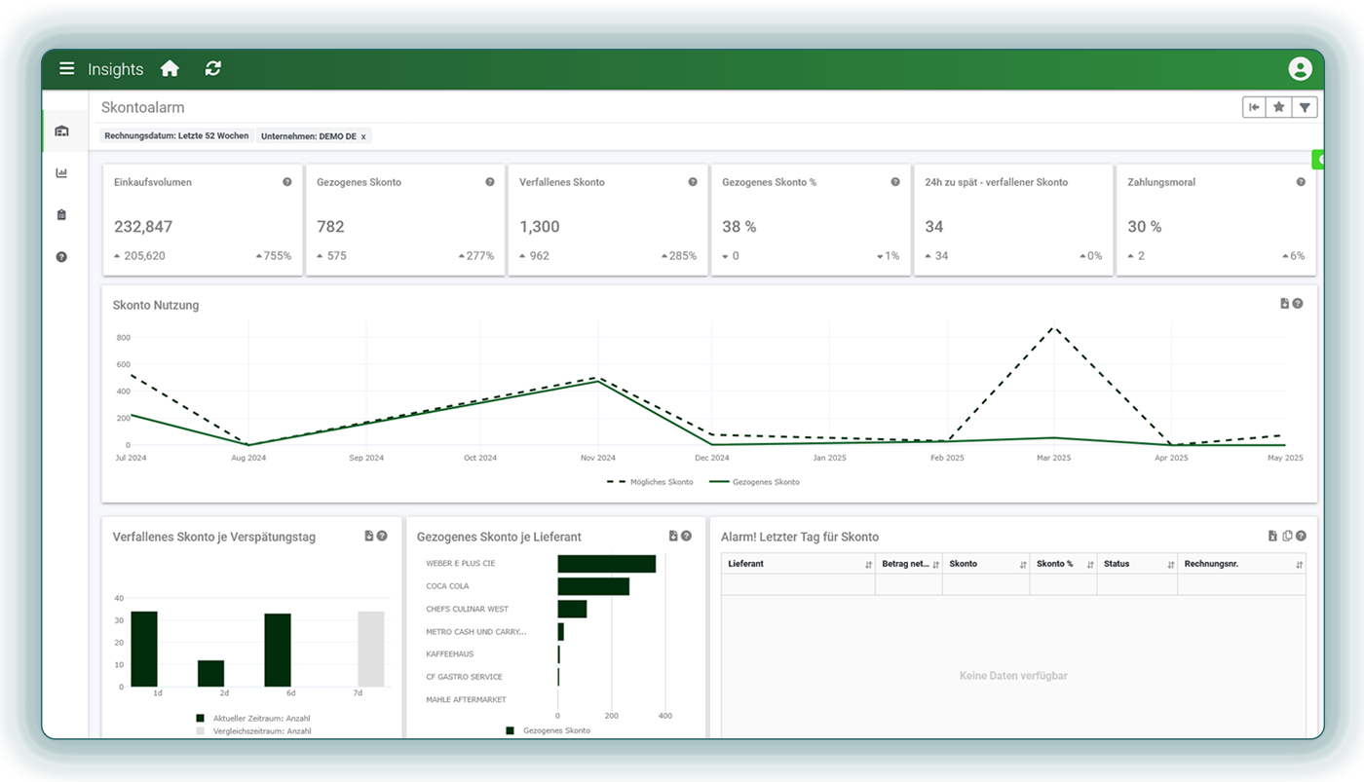Select the warehouse sidebar menu item

tap(61, 131)
